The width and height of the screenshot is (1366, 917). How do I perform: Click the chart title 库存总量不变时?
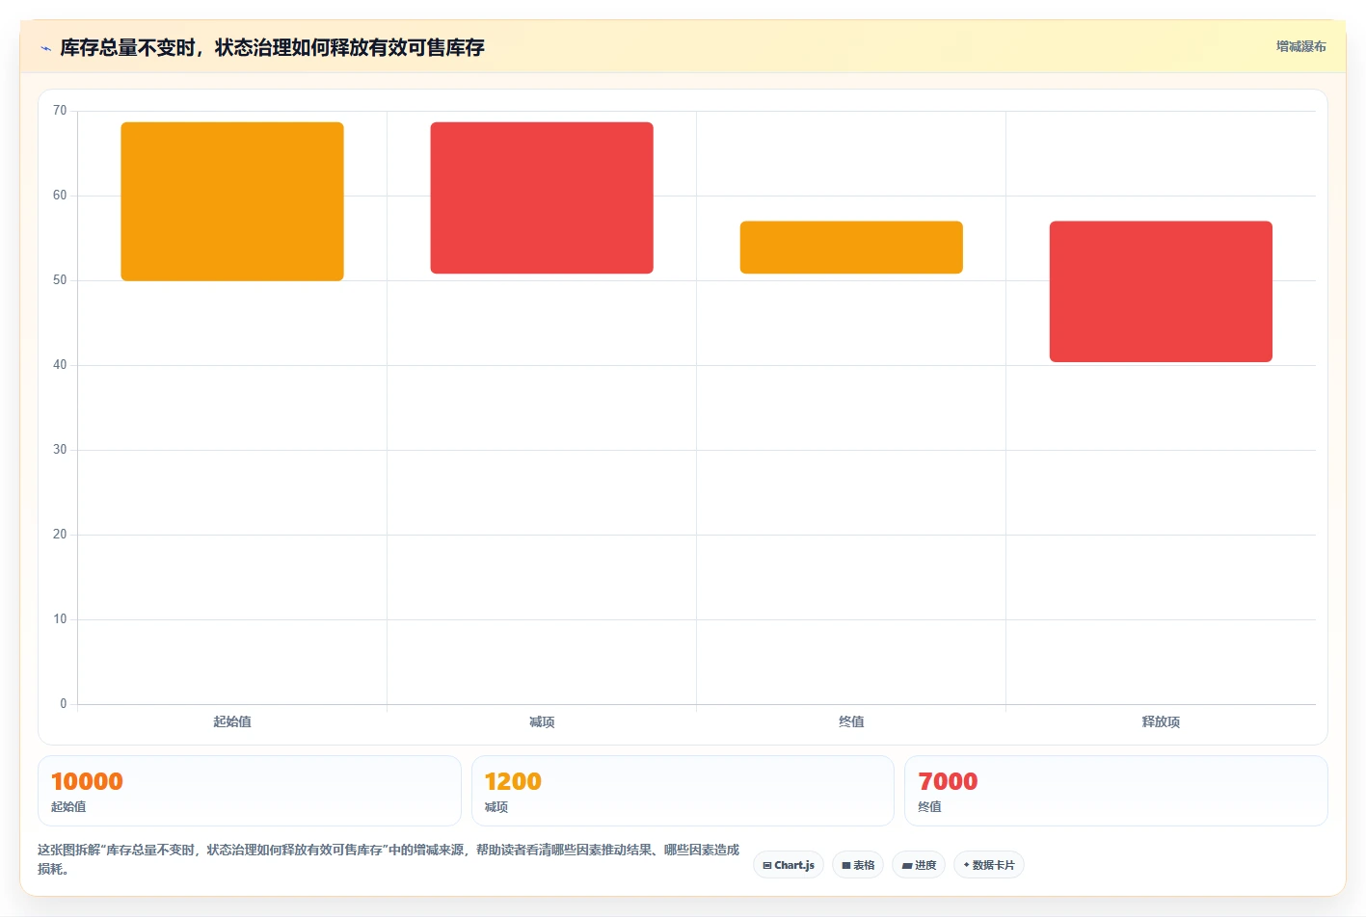272,47
